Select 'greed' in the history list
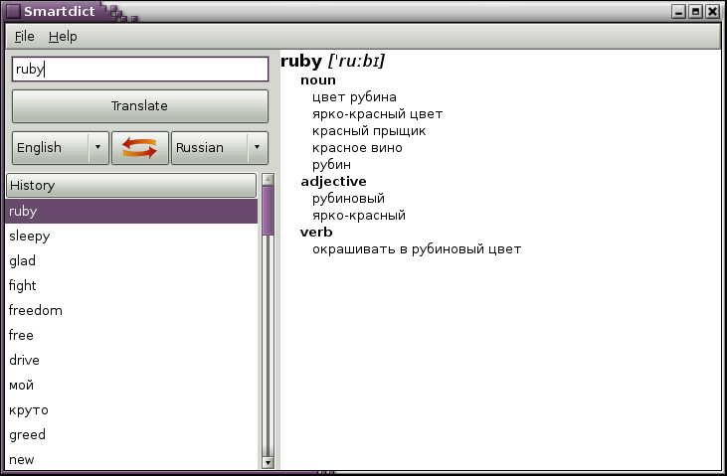This screenshot has height=476, width=727. (x=131, y=434)
